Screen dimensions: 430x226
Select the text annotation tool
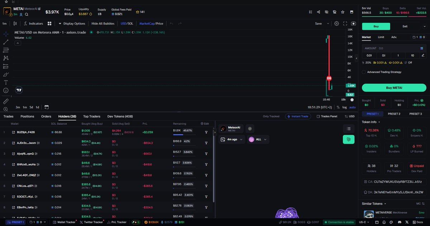click(6, 82)
